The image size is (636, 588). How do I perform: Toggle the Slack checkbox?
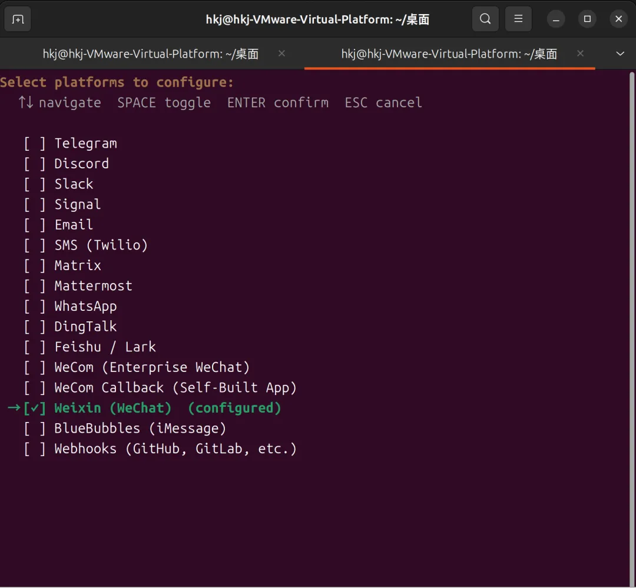click(35, 184)
